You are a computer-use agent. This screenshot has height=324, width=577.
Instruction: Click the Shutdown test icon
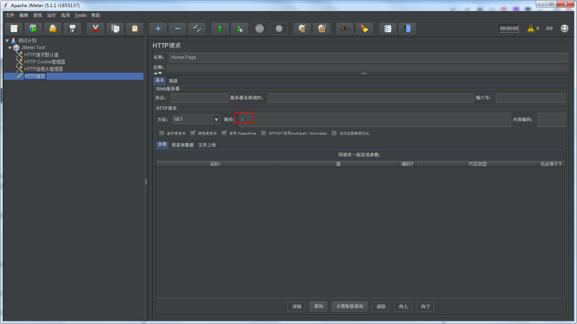point(279,28)
